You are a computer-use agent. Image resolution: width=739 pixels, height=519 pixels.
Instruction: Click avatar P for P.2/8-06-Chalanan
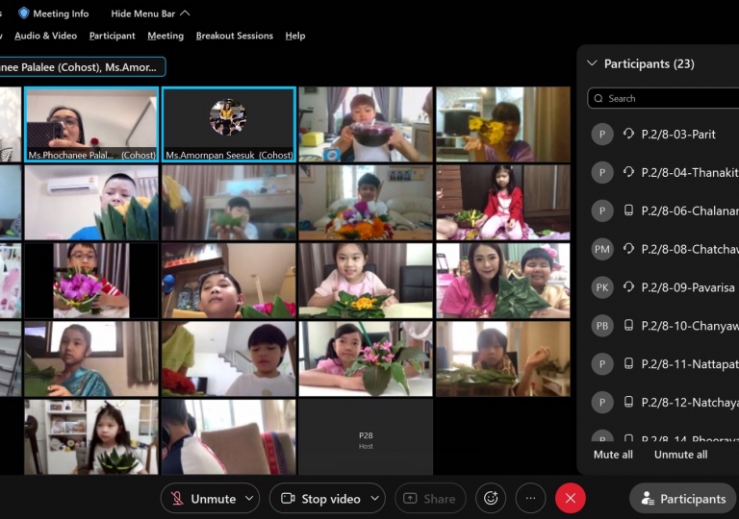click(602, 210)
